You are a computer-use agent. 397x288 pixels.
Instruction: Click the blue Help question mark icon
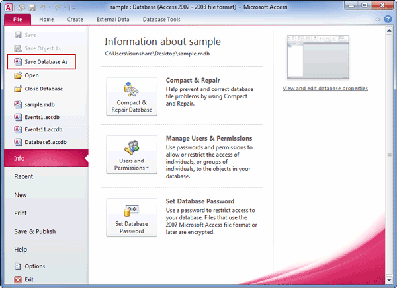tap(388, 19)
